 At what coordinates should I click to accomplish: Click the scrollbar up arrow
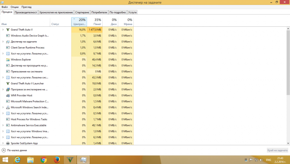pos(288,29)
